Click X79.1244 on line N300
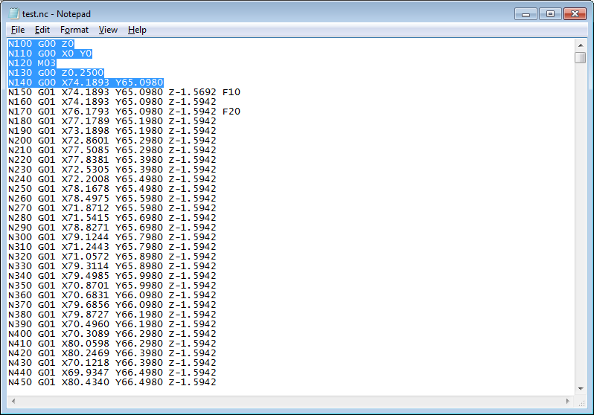Screen dimensions: 594x415 (86, 237)
